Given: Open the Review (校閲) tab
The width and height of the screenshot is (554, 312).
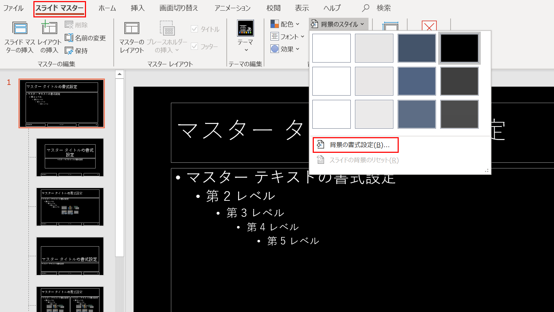Looking at the screenshot, I should (274, 8).
